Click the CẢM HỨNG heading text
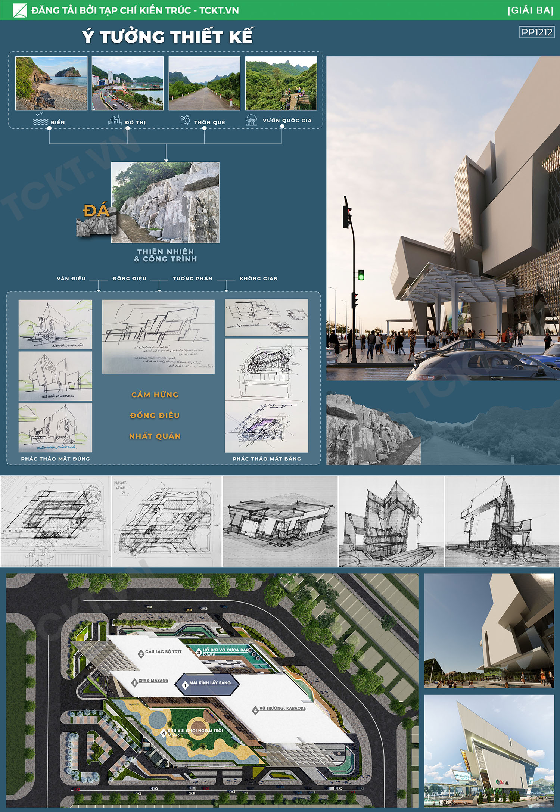The width and height of the screenshot is (560, 812). [x=155, y=395]
